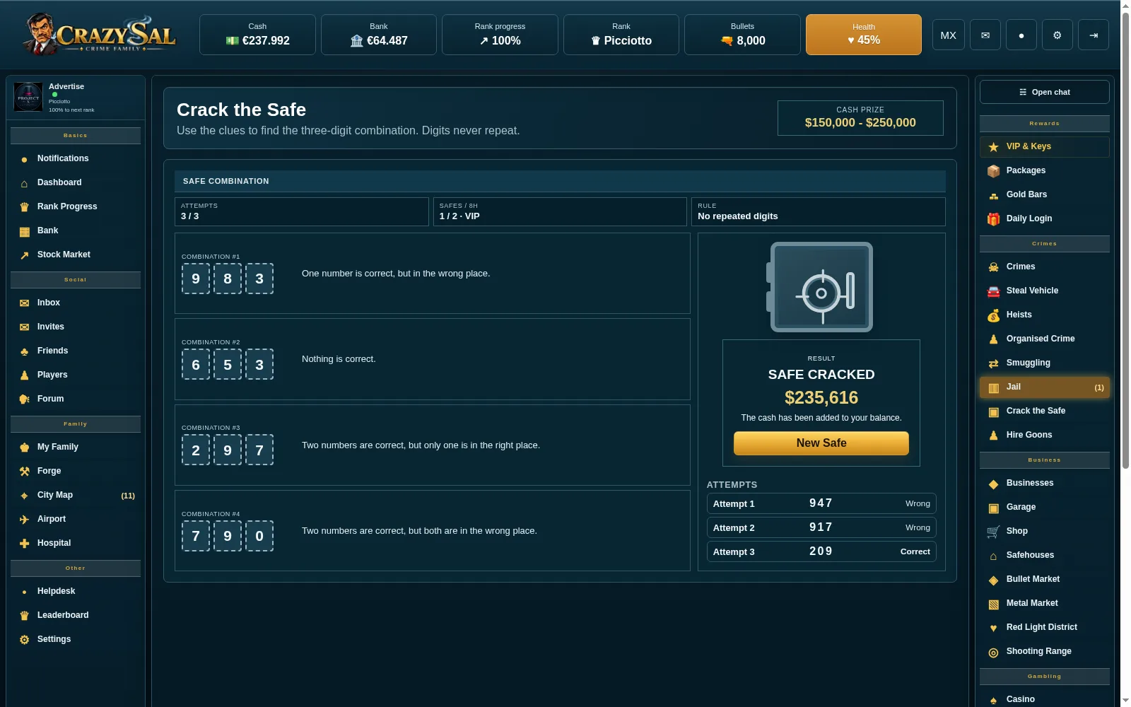Open Steal Vehicle crime page

pos(1044,291)
